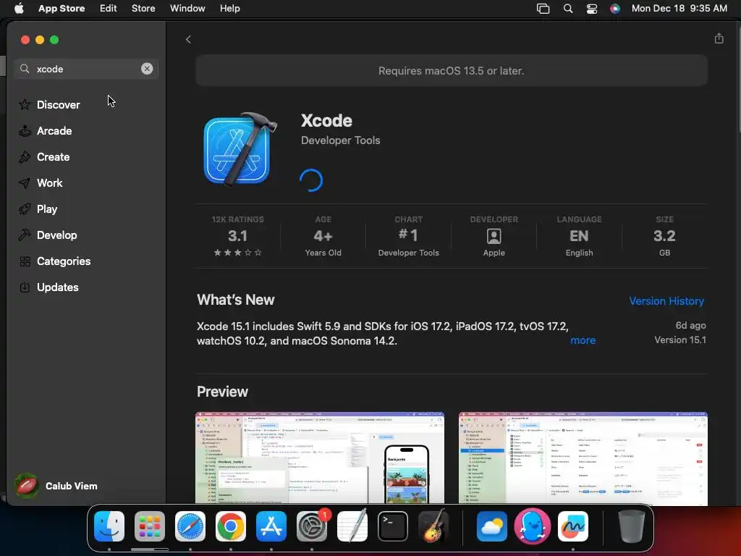741x556 pixels.
Task: Open the Updates section
Action: click(48, 287)
